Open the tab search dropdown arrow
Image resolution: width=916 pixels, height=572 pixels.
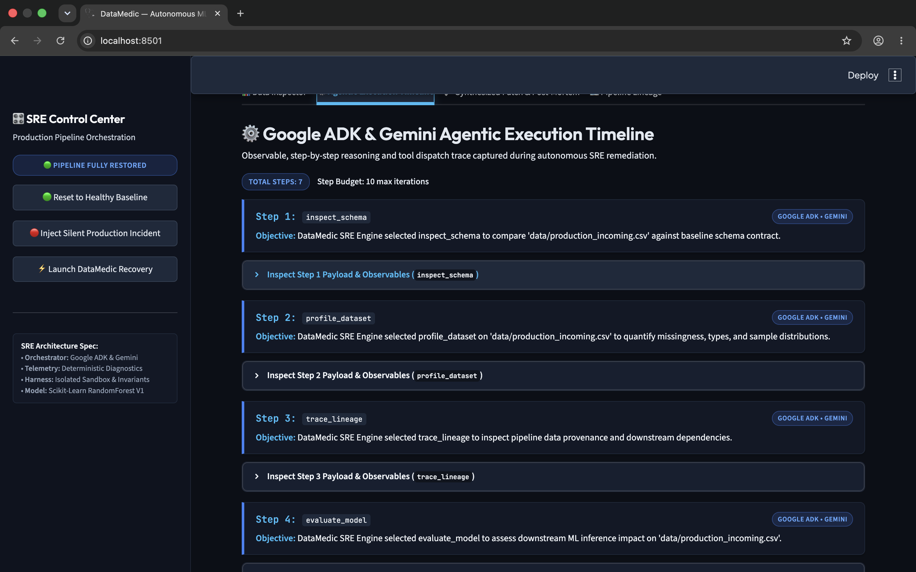67,14
